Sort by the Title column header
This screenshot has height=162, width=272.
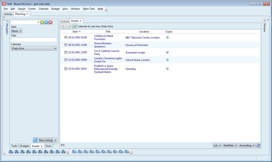coord(108,31)
